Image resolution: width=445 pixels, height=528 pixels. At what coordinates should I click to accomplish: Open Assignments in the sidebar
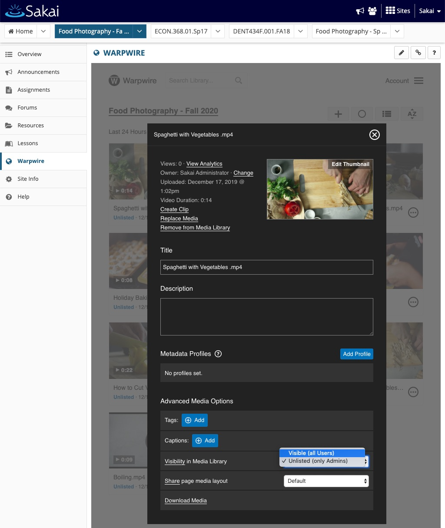pyautogui.click(x=43, y=90)
